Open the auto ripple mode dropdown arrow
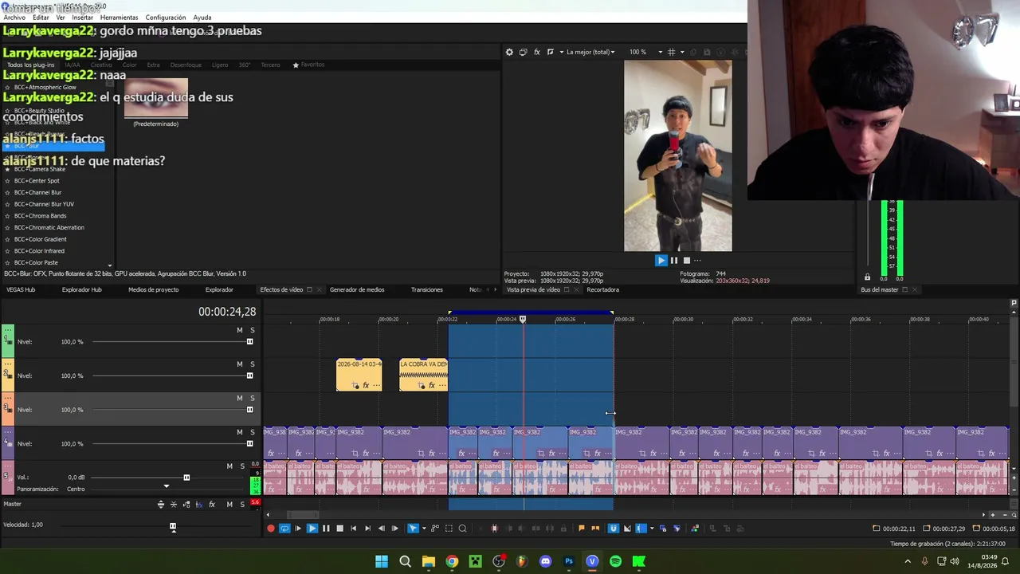This screenshot has height=574, width=1020. point(651,528)
